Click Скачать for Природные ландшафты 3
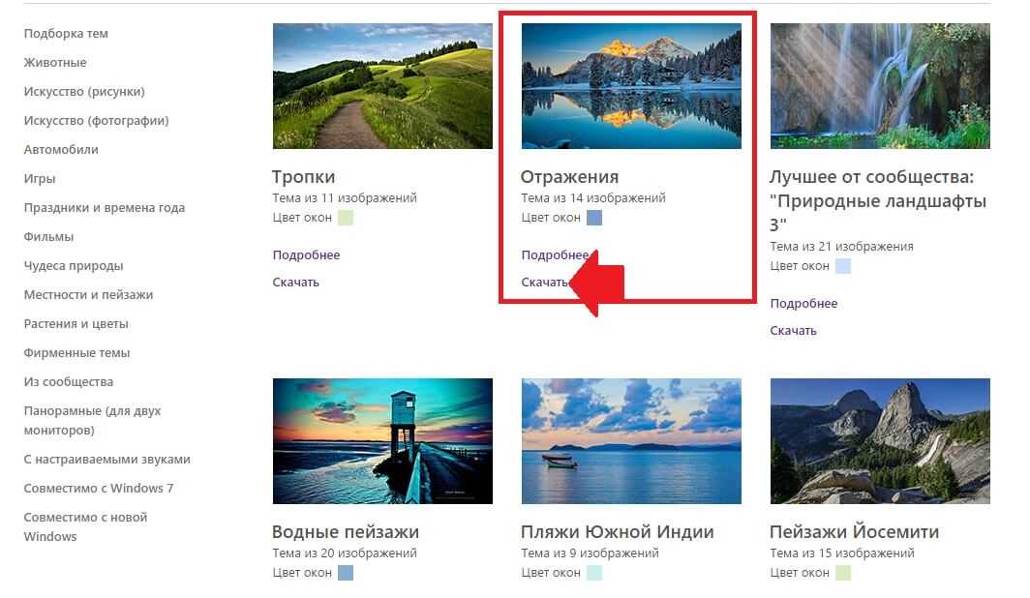Image resolution: width=1030 pixels, height=598 pixels. (x=793, y=331)
